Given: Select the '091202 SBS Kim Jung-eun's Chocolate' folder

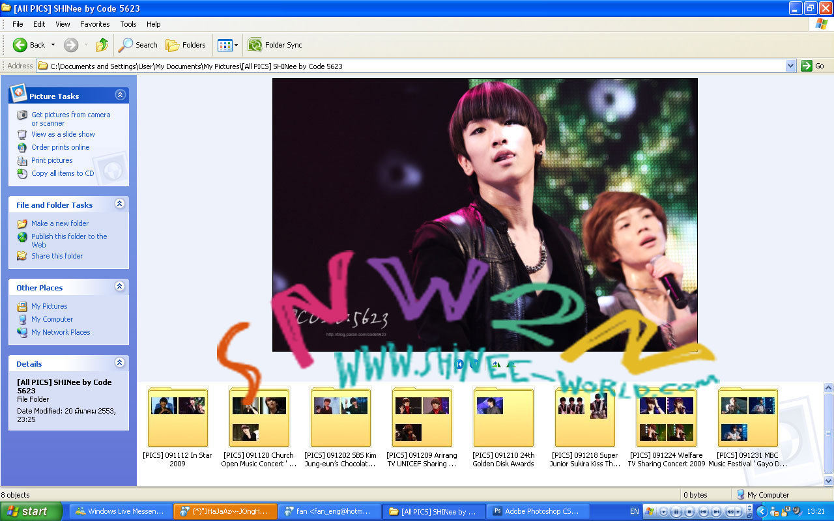Looking at the screenshot, I should tap(340, 427).
